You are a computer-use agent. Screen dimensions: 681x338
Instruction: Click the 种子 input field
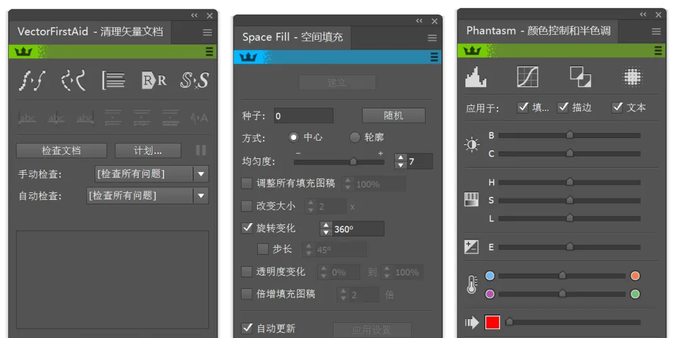click(303, 115)
